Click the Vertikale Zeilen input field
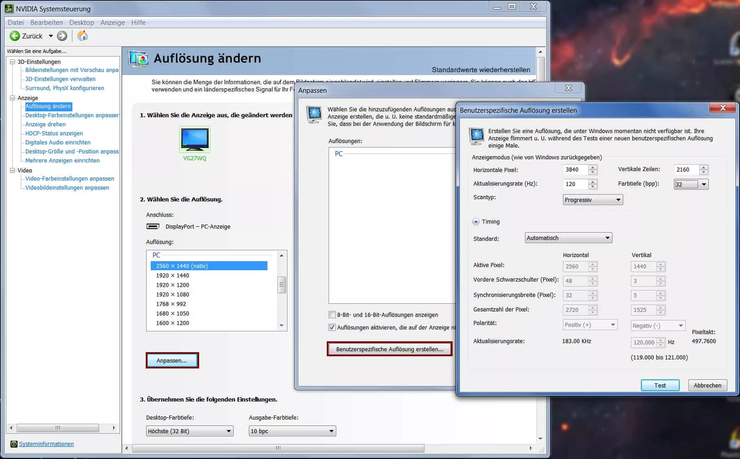 pyautogui.click(x=686, y=170)
